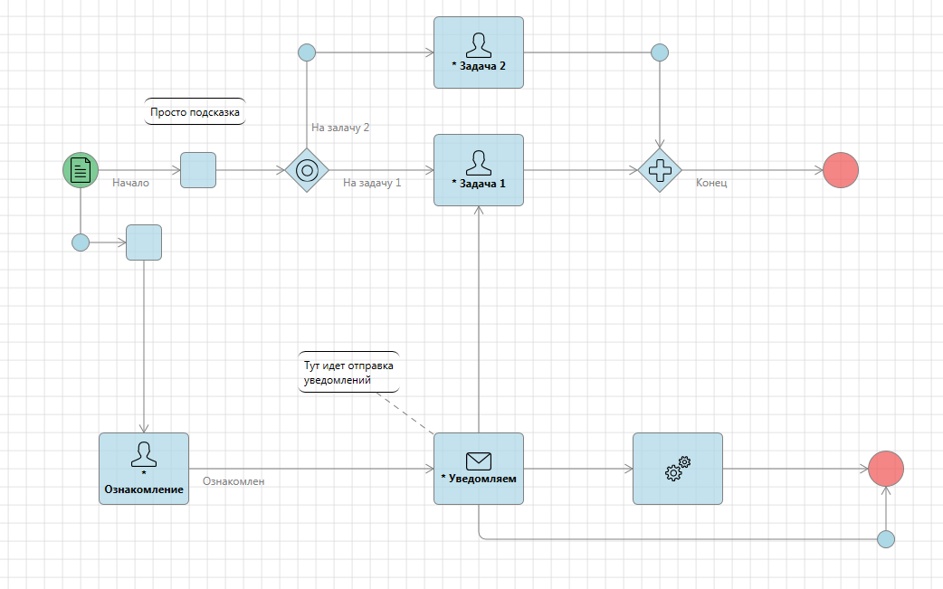
Task: Click the small circle left of Задача 2
Action: [307, 52]
